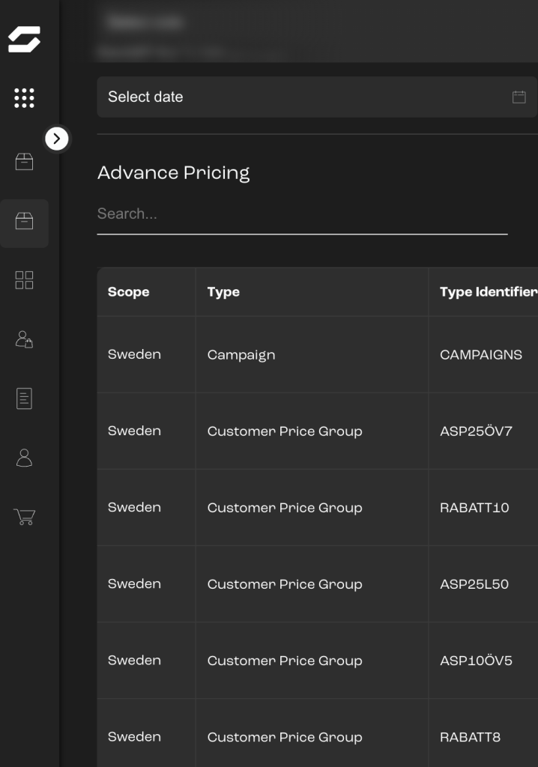The width and height of the screenshot is (538, 767).
Task: Open the shopping cart icon
Action: (x=24, y=517)
